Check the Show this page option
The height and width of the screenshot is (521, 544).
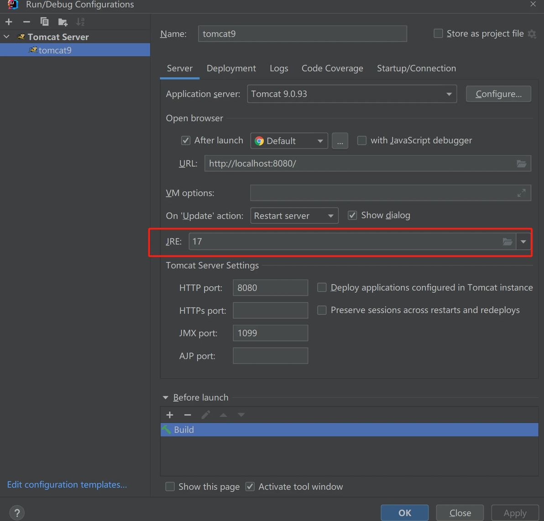click(x=170, y=487)
